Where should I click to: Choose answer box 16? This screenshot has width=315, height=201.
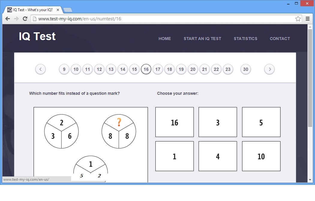pyautogui.click(x=175, y=122)
